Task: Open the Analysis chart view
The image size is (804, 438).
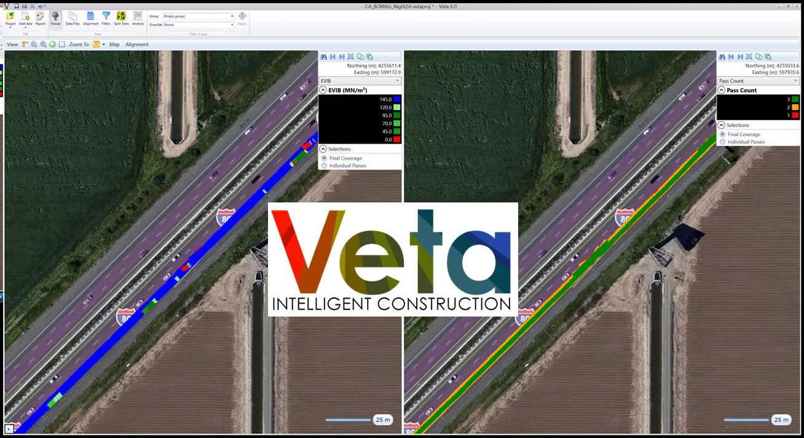Action: click(138, 18)
